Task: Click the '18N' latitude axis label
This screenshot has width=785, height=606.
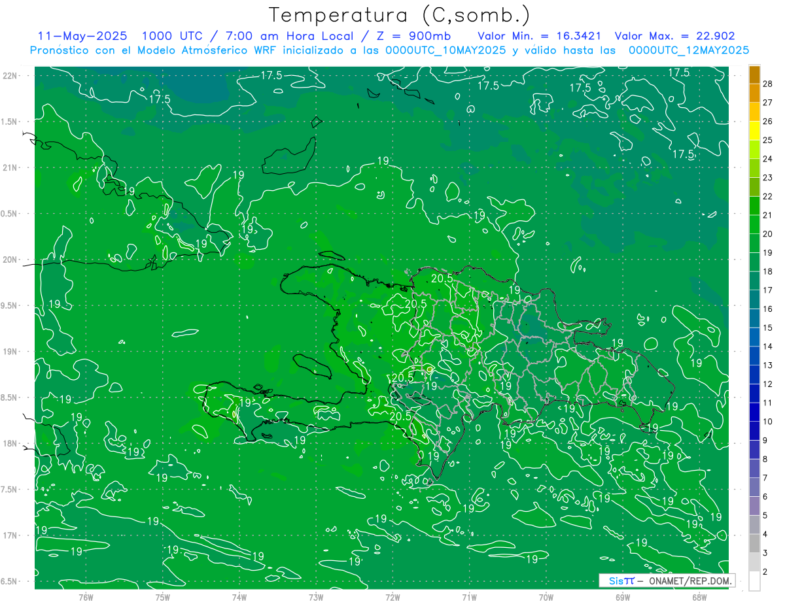Action: 11,443
